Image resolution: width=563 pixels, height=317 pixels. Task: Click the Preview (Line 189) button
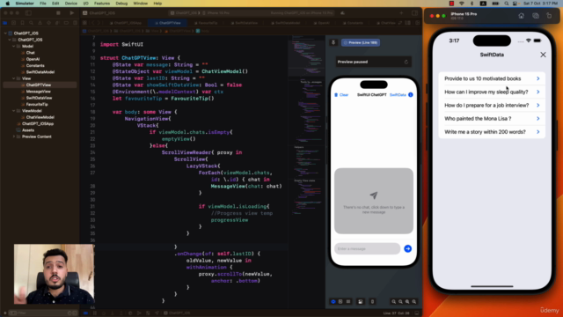tap(361, 42)
